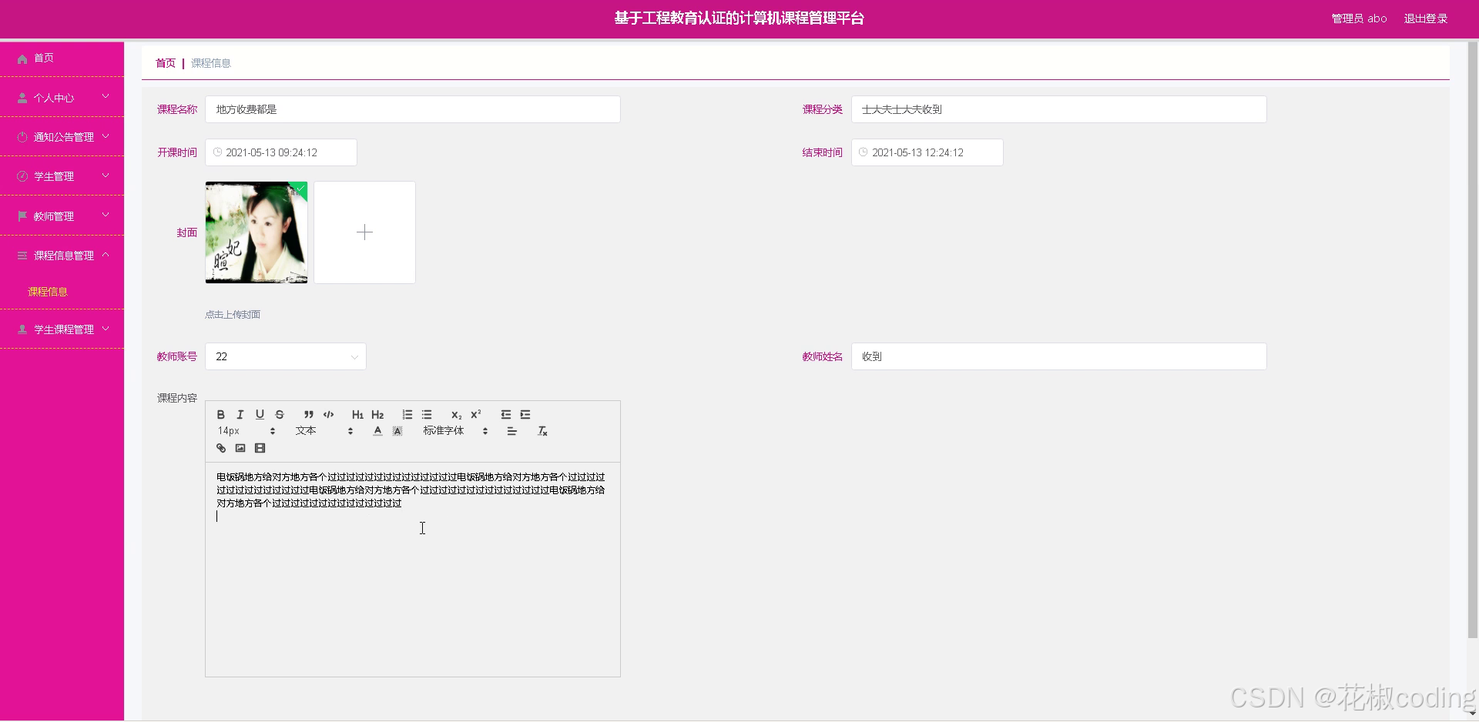Open the text color picker
The width and height of the screenshot is (1479, 722).
click(x=377, y=431)
